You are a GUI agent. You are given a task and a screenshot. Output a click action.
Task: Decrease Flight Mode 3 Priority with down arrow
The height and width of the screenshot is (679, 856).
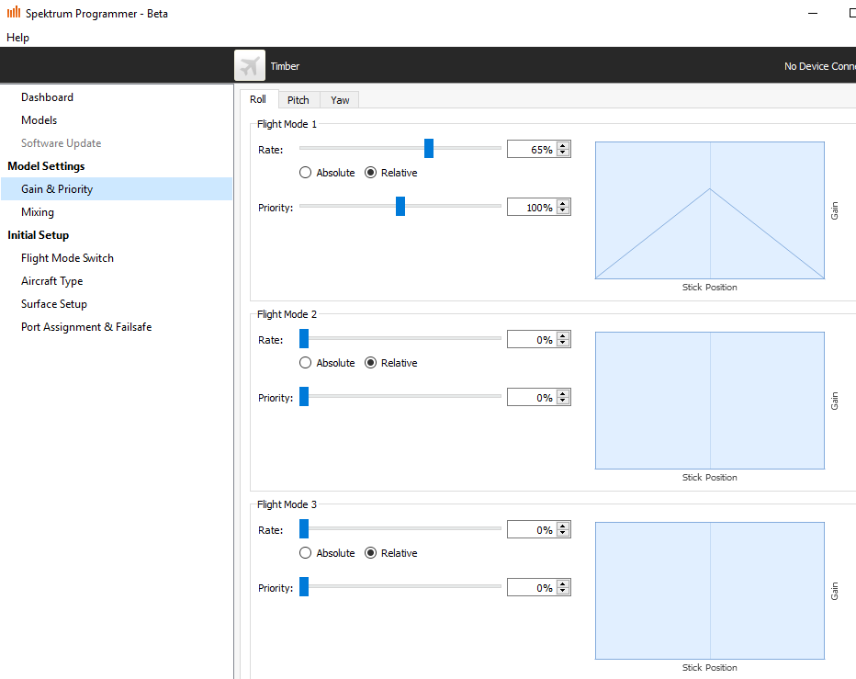(563, 591)
